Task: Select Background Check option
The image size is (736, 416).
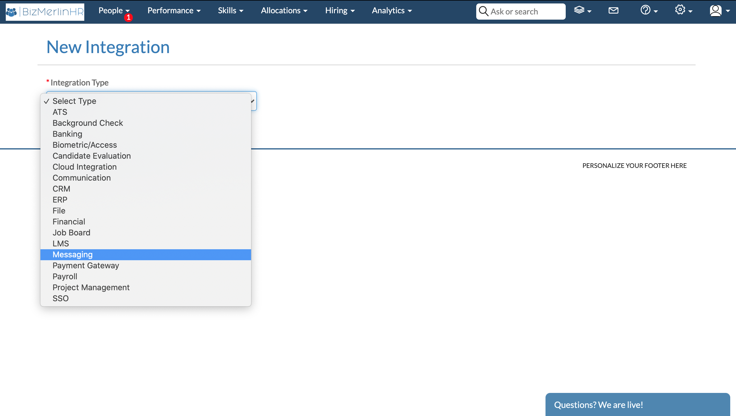Action: (x=146, y=123)
